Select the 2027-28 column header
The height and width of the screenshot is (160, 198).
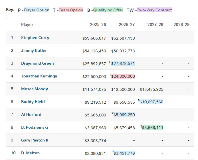[x=155, y=24]
